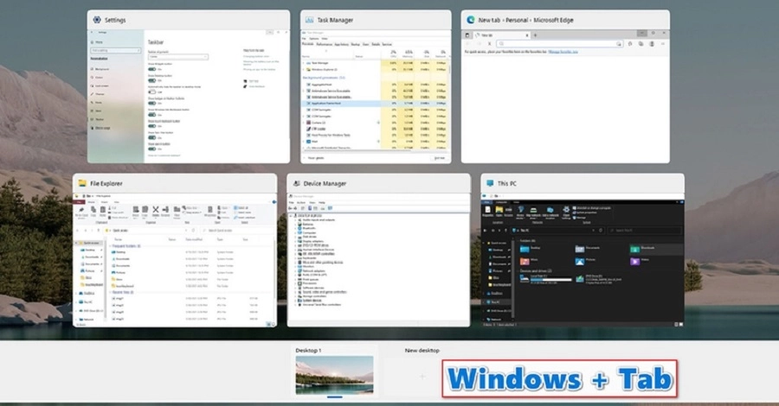Collapse the root computer node in Device Manager
The height and width of the screenshot is (406, 779).
tap(292, 216)
